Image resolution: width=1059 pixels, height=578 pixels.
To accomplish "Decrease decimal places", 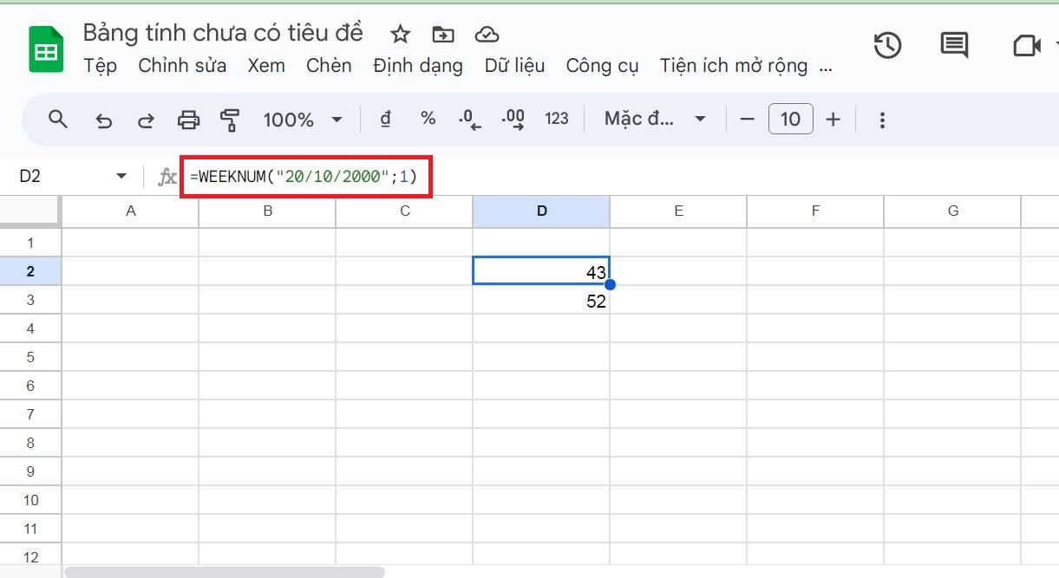I will pos(470,120).
